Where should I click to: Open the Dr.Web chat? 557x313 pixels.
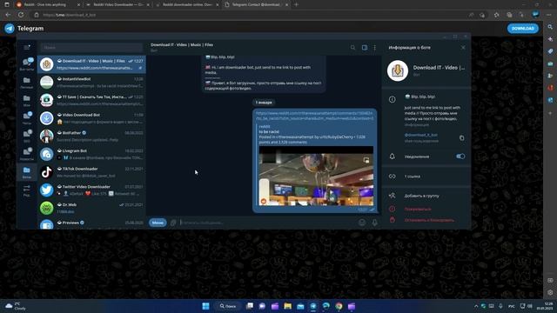[91, 208]
